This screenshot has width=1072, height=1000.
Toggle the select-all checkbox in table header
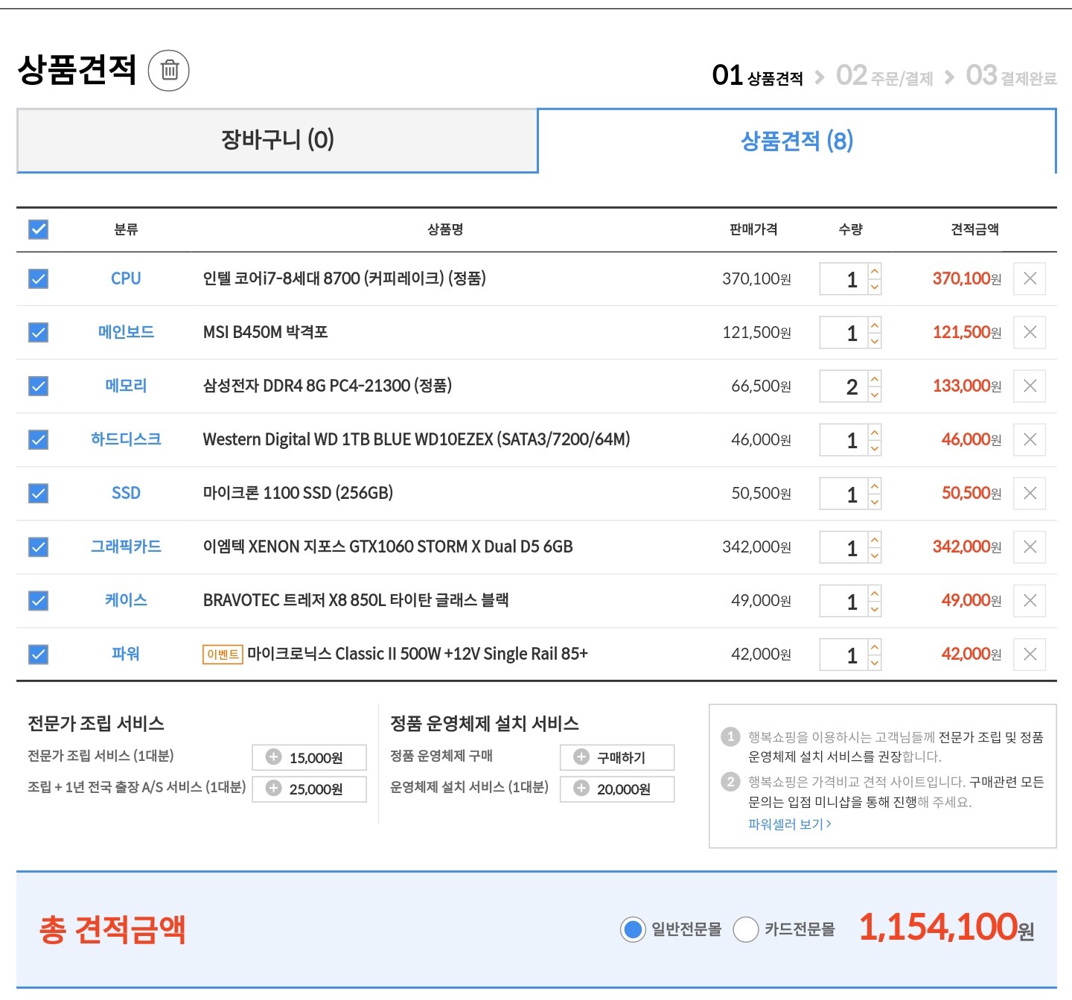coord(38,229)
